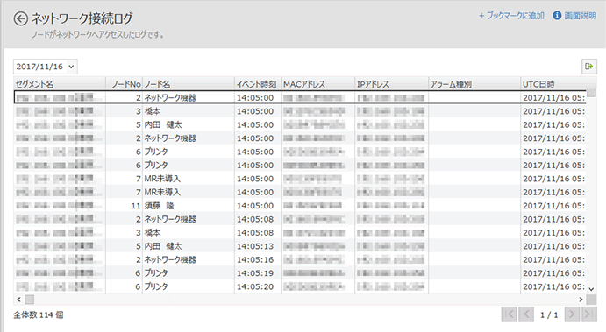The image size is (606, 332).
Task: Open the 画面説明 help link
Action: [x=580, y=16]
